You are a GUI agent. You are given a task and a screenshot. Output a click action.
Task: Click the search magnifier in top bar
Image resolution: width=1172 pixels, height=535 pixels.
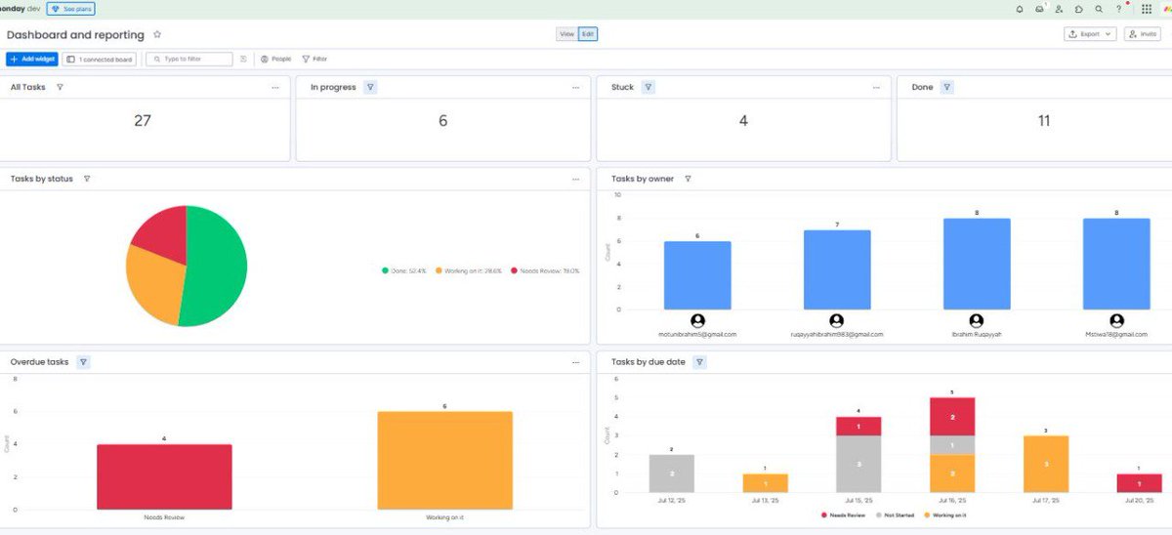click(1099, 9)
